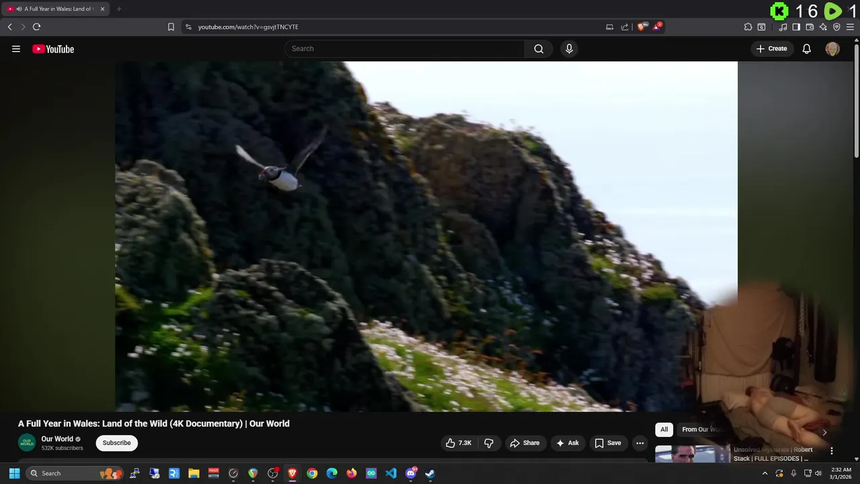860x484 pixels.
Task: Open the account avatar menu
Action: pos(832,48)
